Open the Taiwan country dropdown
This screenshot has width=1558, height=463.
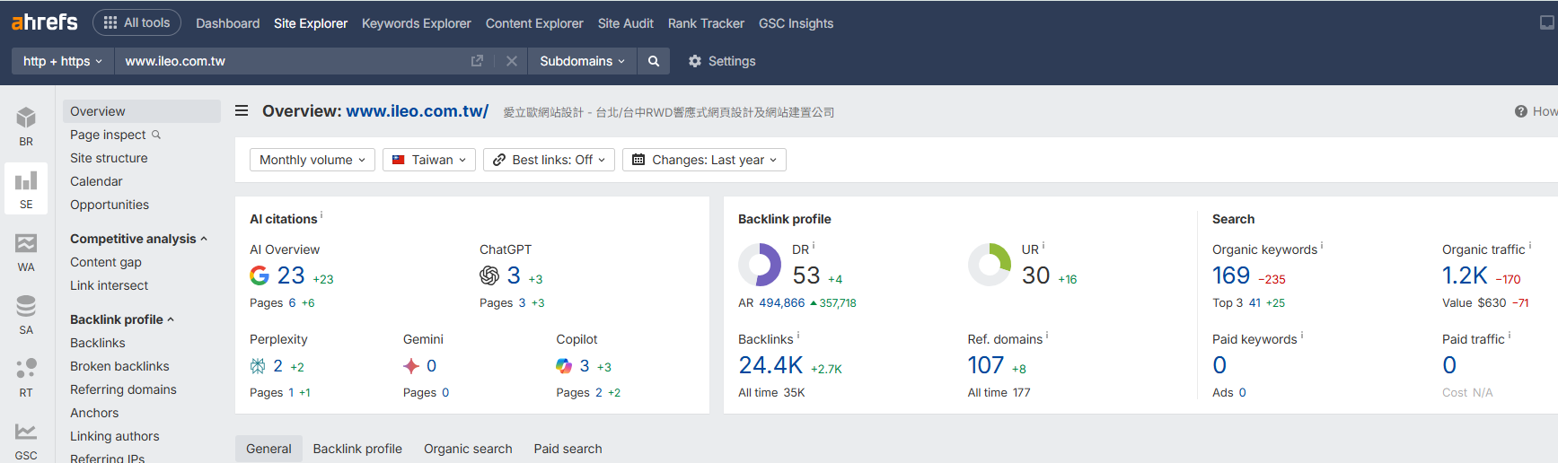point(429,160)
